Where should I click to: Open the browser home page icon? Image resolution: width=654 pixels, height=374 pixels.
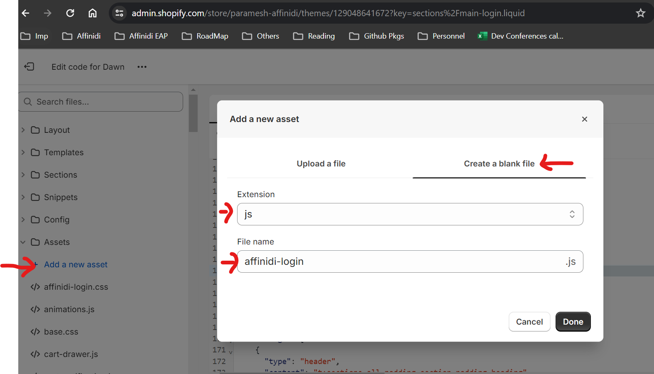coord(93,13)
